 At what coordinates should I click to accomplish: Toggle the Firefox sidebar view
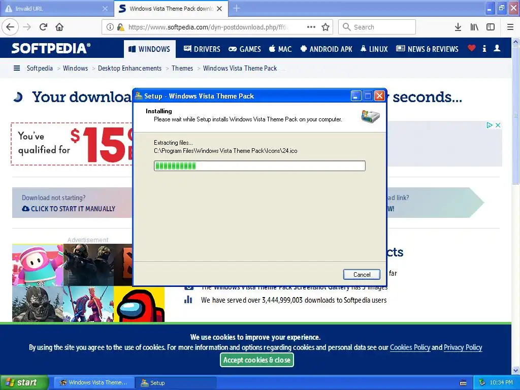(x=491, y=27)
